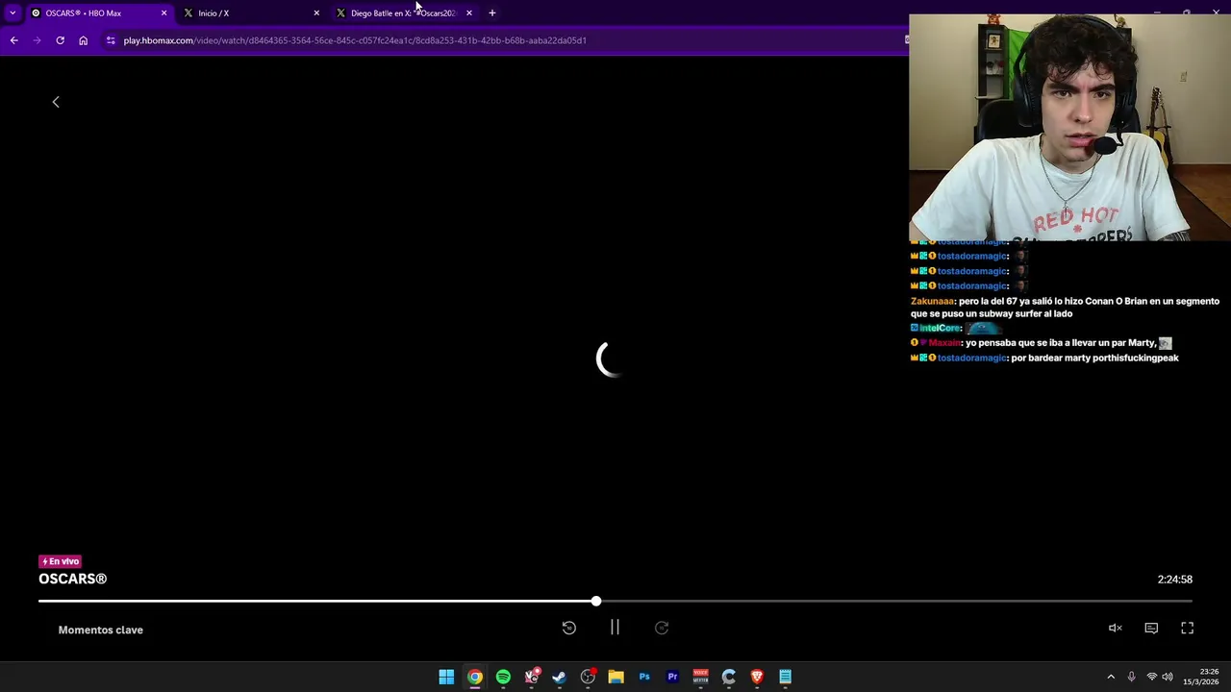Viewport: 1231px width, 692px height.
Task: Click the message 'por bardear marty porthisfuckingpeak'
Action: click(x=1094, y=358)
